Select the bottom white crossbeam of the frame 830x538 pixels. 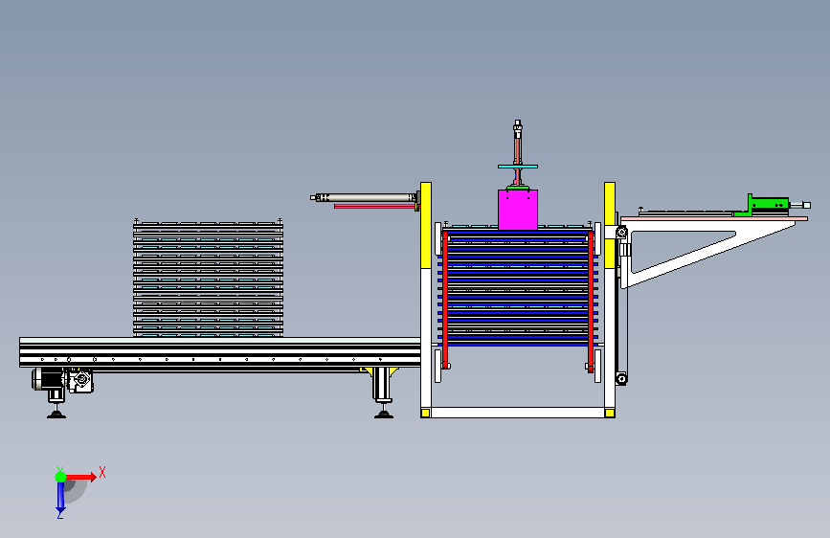(x=518, y=413)
